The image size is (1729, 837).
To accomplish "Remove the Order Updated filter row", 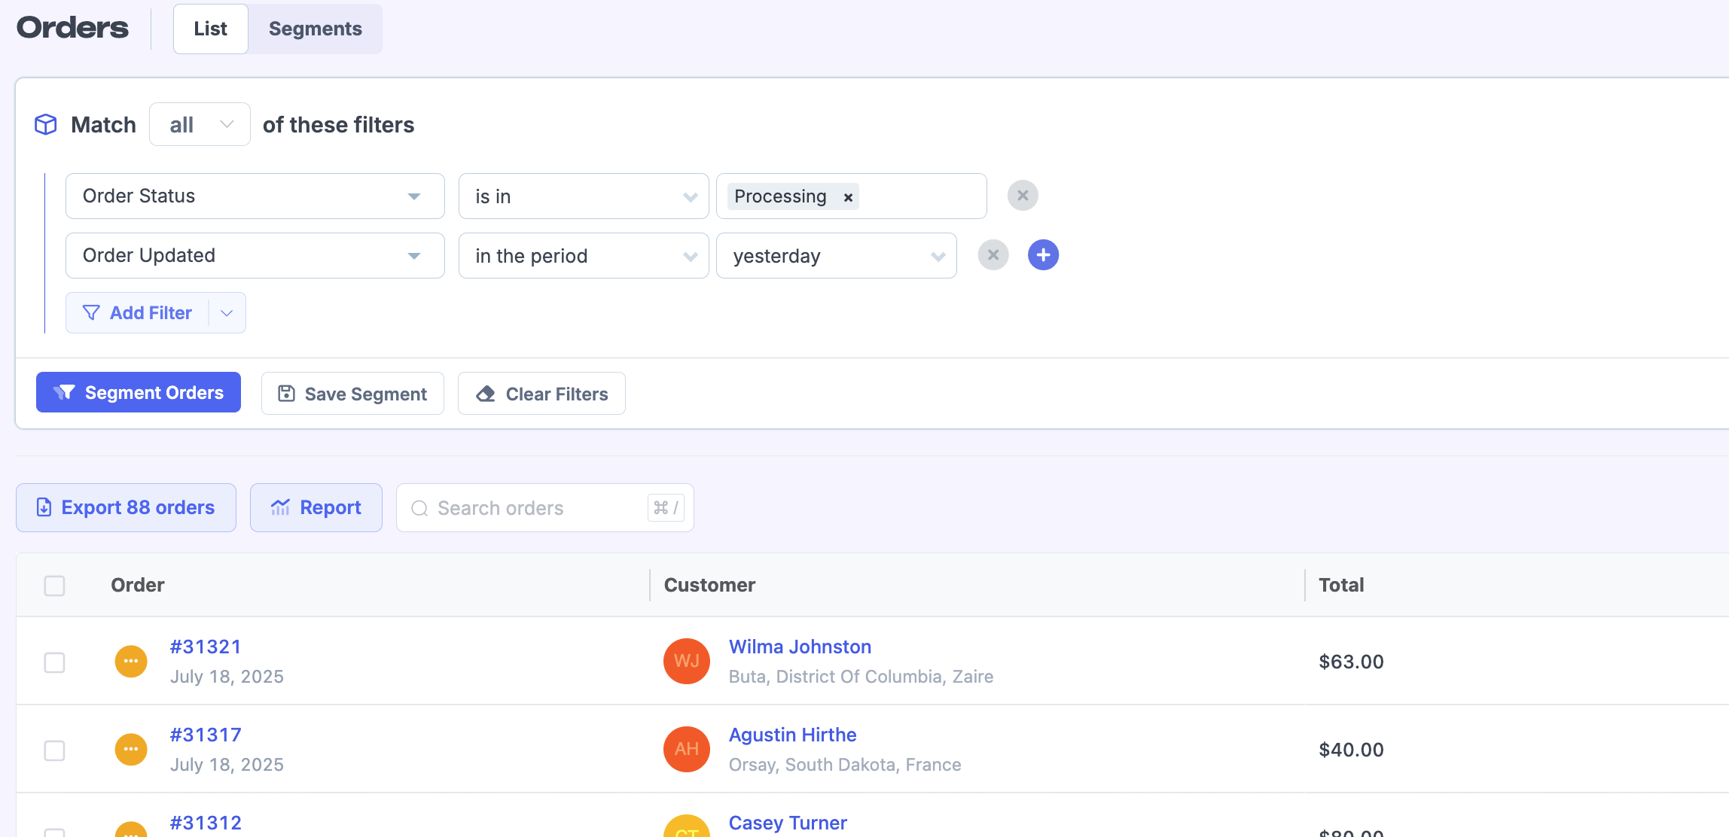I will tap(993, 255).
